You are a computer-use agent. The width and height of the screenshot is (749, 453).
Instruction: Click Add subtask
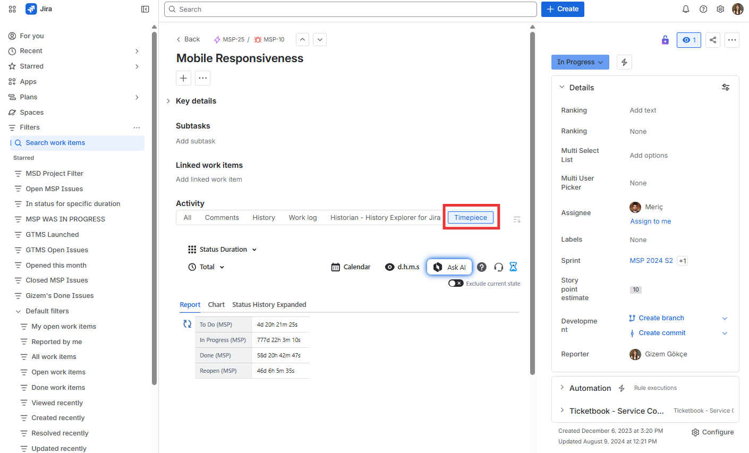pos(195,141)
